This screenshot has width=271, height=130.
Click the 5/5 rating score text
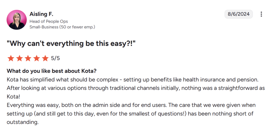pos(55,58)
